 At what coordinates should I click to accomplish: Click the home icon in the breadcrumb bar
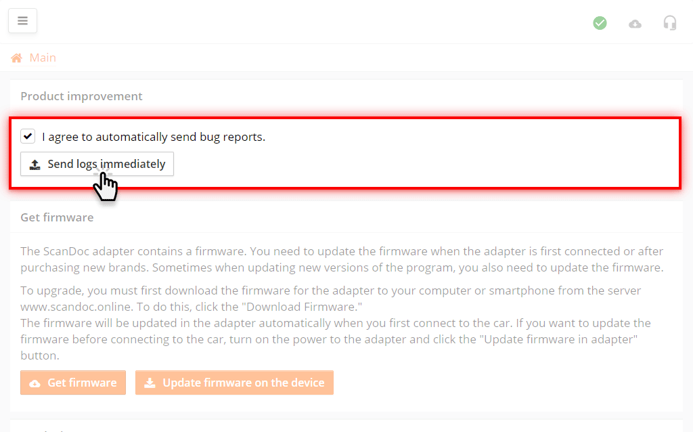point(15,57)
